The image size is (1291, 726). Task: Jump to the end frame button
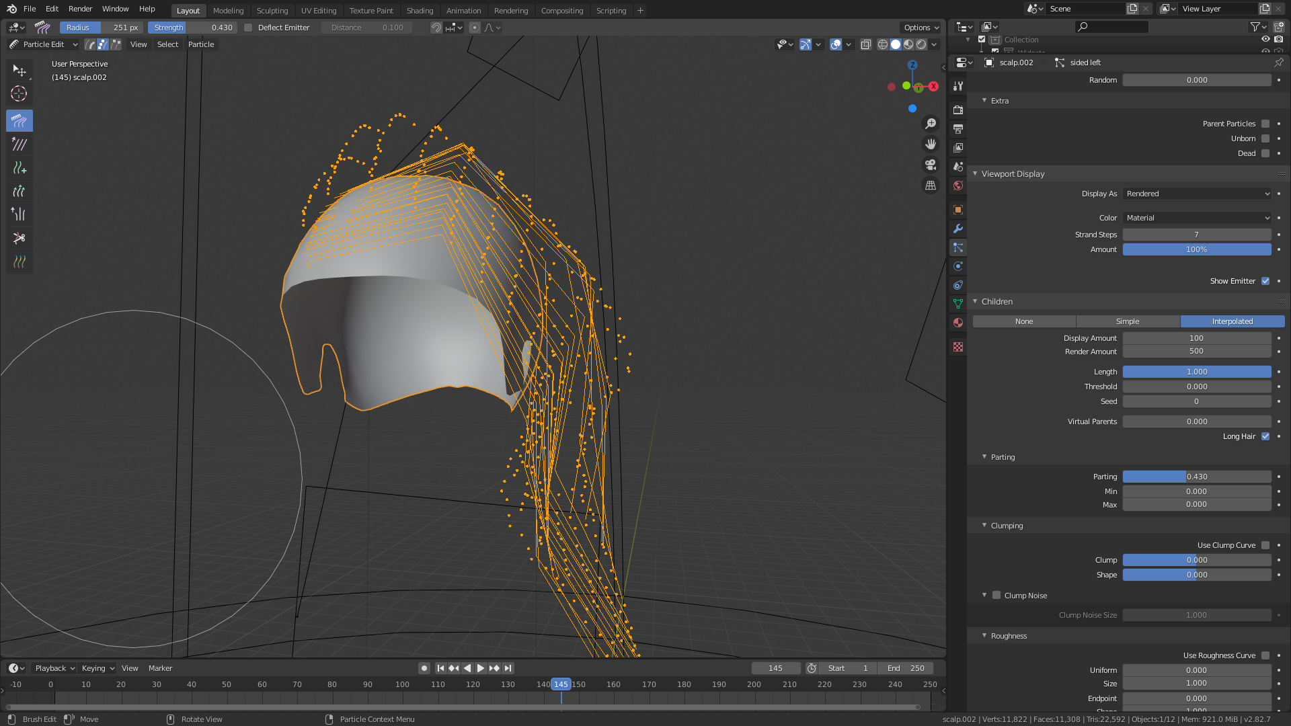coord(508,668)
